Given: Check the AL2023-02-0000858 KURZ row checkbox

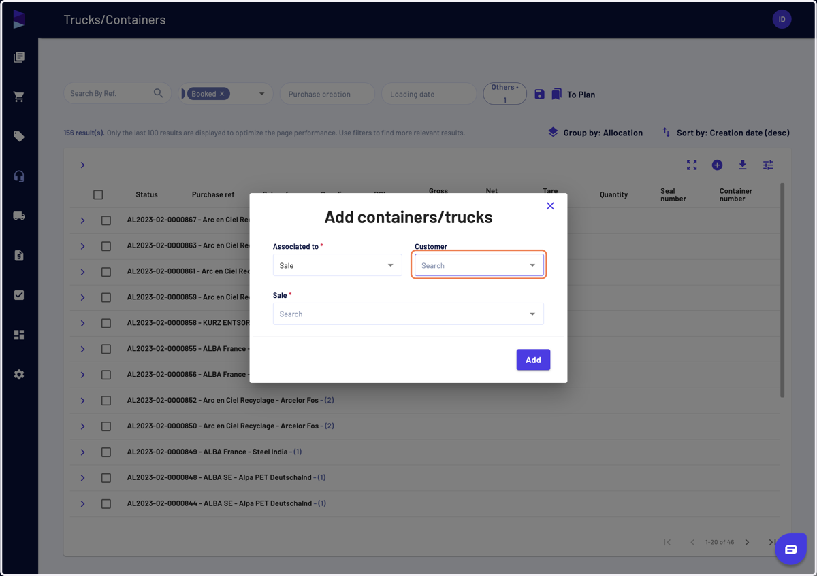Looking at the screenshot, I should point(106,323).
